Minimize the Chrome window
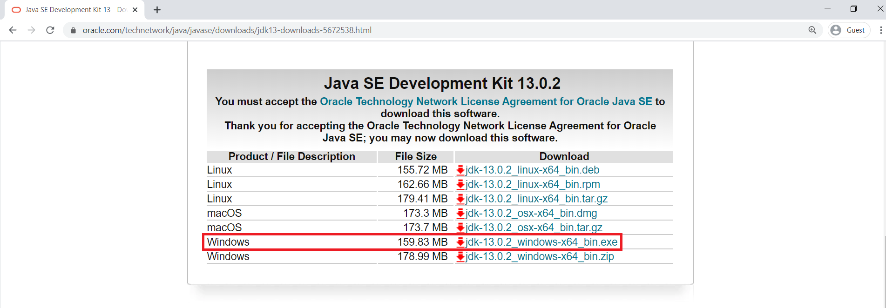 827,8
